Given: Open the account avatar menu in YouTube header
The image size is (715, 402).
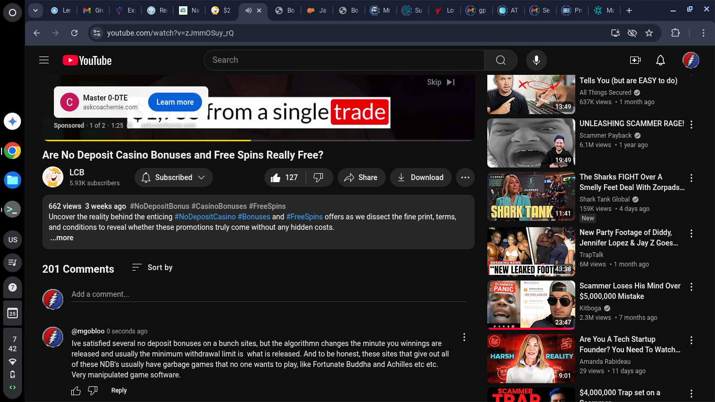Looking at the screenshot, I should 691,60.
